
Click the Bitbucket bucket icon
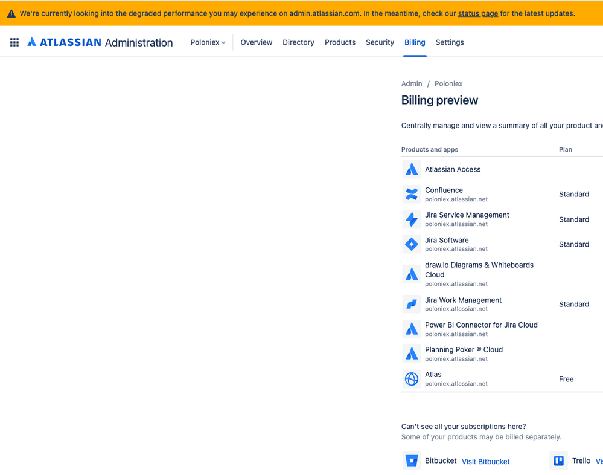412,460
